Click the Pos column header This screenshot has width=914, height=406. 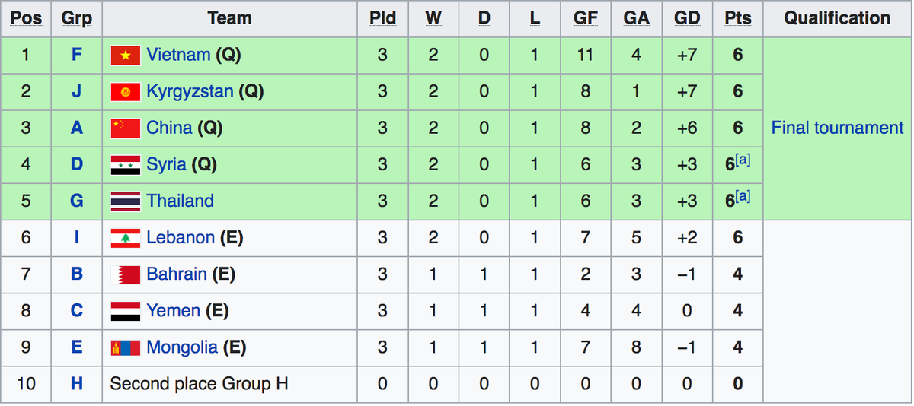(27, 18)
